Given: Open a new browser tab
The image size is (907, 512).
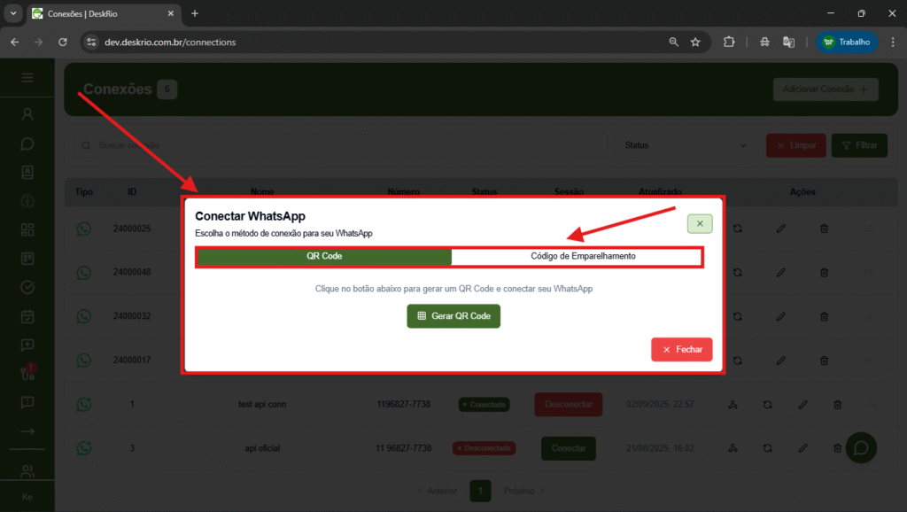Looking at the screenshot, I should coord(195,13).
